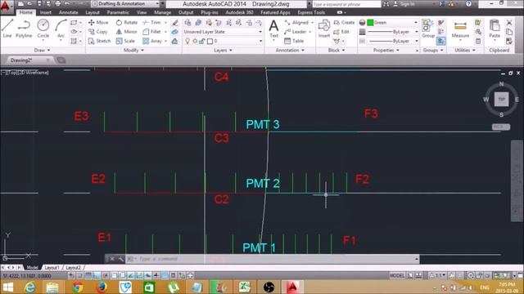The image size is (524, 294).
Task: Click the Type a command input line
Action: [273, 259]
